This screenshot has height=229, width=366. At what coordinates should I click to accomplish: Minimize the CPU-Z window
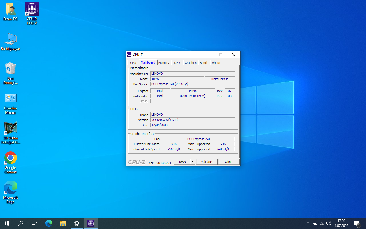[x=208, y=55]
